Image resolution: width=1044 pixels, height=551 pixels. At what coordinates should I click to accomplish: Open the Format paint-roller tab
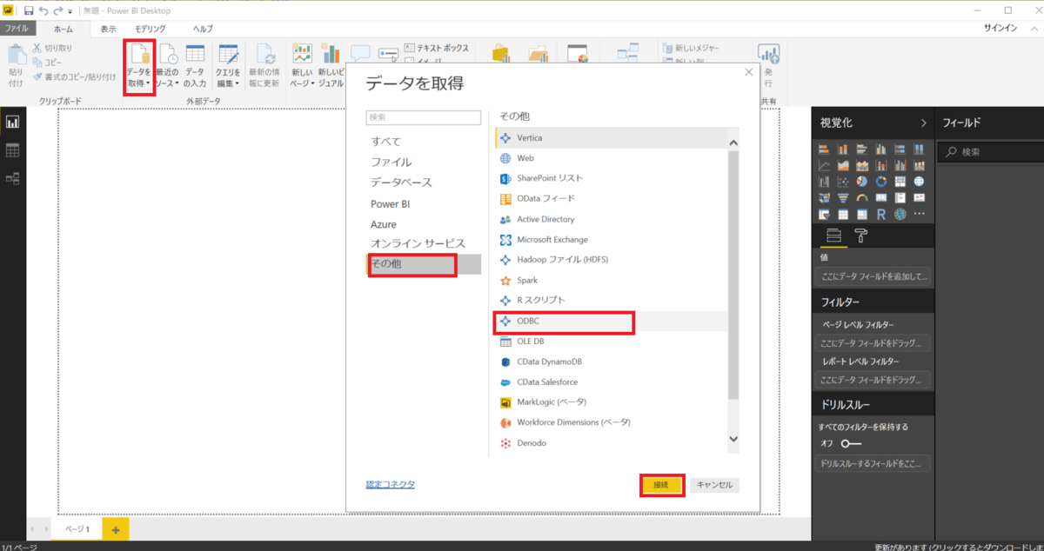860,236
